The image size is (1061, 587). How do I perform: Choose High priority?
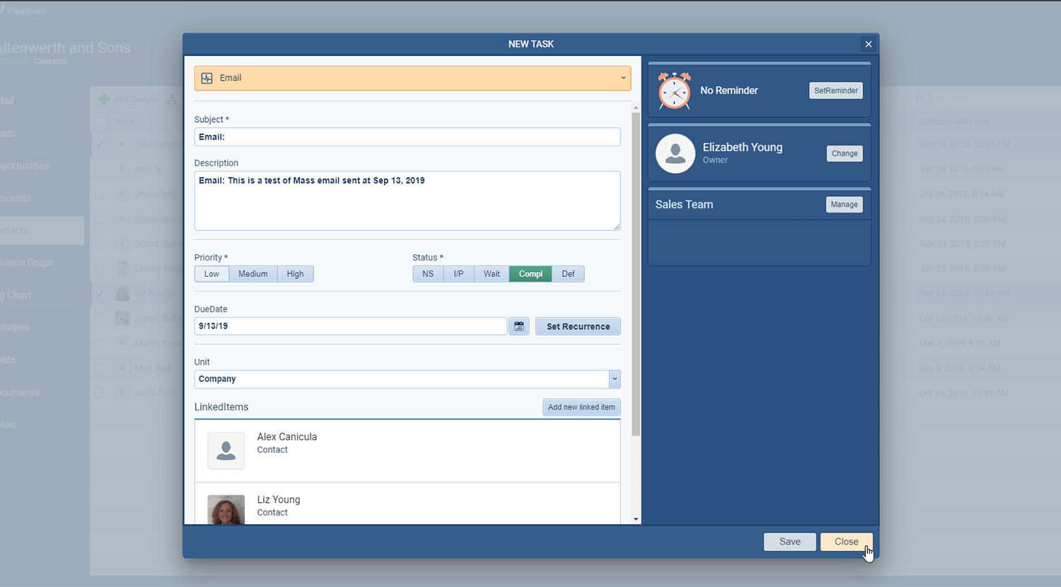[295, 274]
